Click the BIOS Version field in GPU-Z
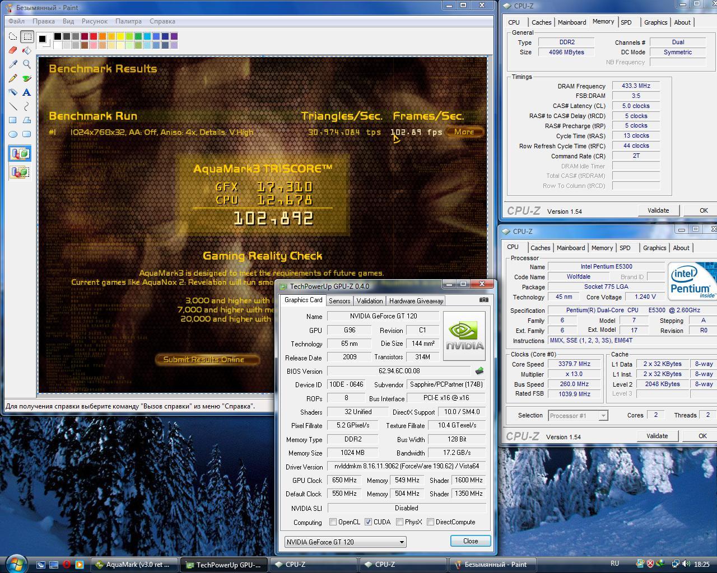Screen dimensions: 717x573 click(x=399, y=371)
